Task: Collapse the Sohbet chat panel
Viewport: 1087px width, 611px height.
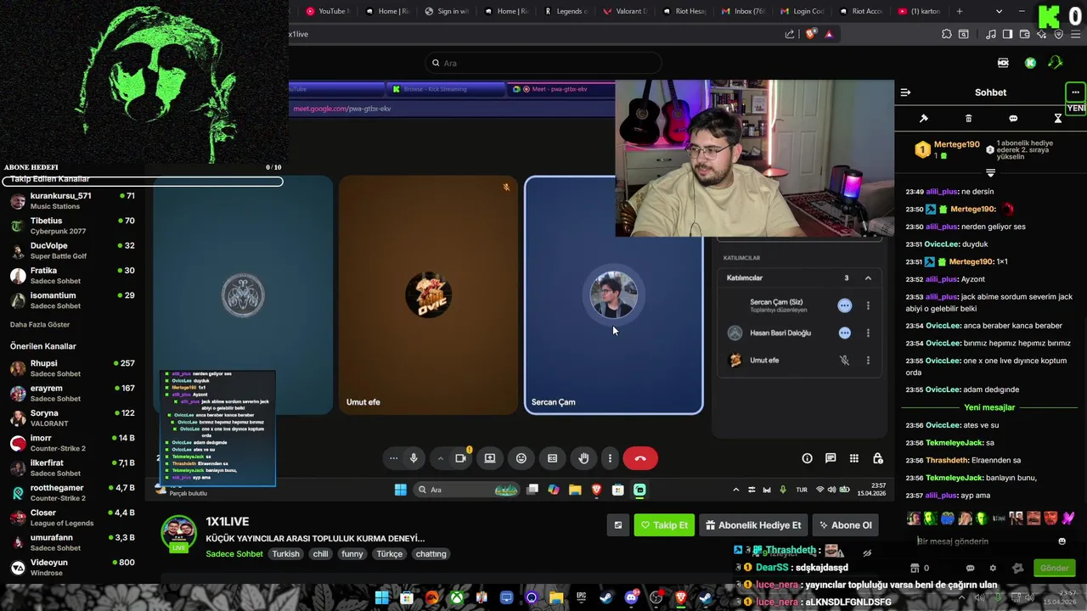Action: click(x=905, y=92)
